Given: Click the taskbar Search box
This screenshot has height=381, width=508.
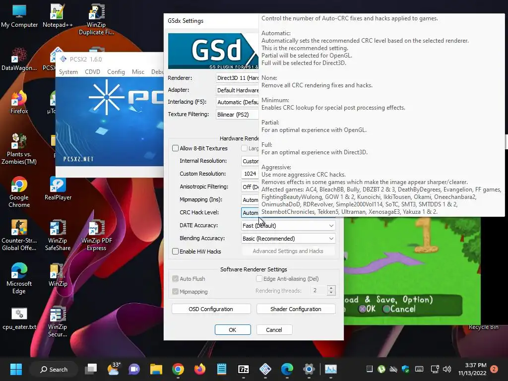Looking at the screenshot, I should tap(54, 369).
